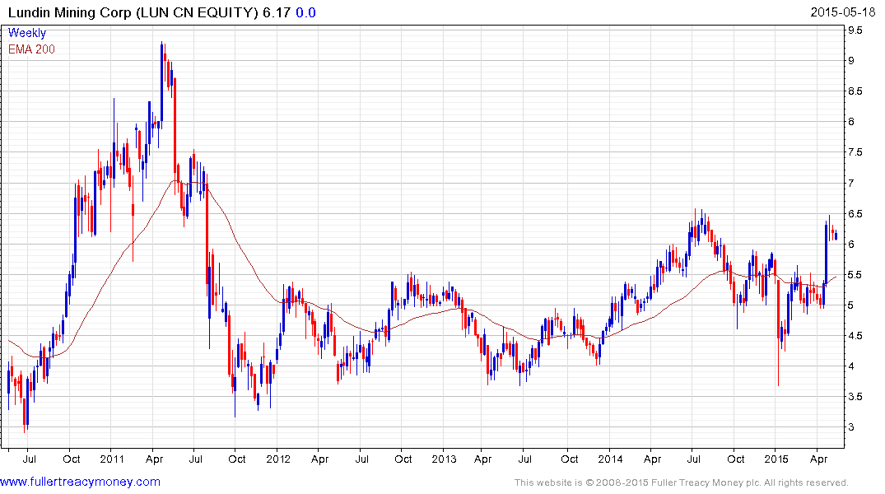The height and width of the screenshot is (494, 885).
Task: Click the 'Oct' label just before 2015
Action: (735, 459)
